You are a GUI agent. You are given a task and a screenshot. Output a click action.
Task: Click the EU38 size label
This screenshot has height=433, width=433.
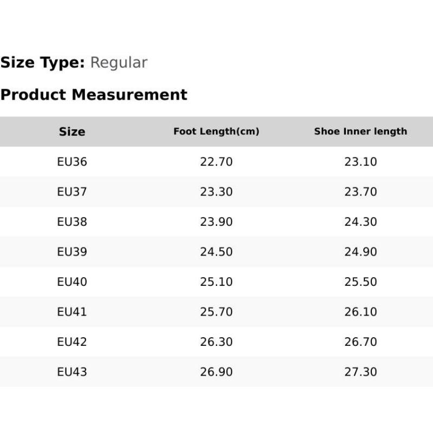click(72, 222)
